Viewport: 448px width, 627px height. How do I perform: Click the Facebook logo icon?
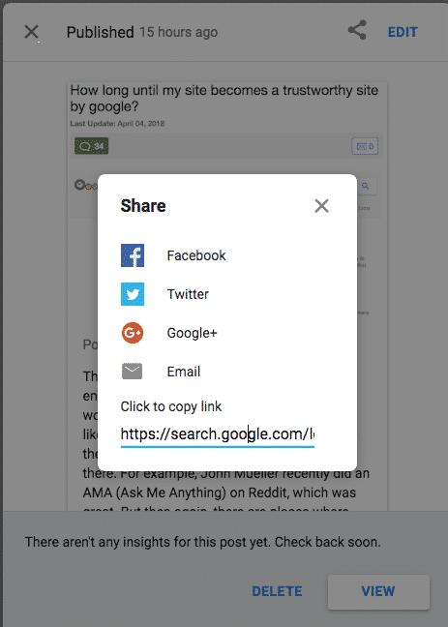coord(133,255)
